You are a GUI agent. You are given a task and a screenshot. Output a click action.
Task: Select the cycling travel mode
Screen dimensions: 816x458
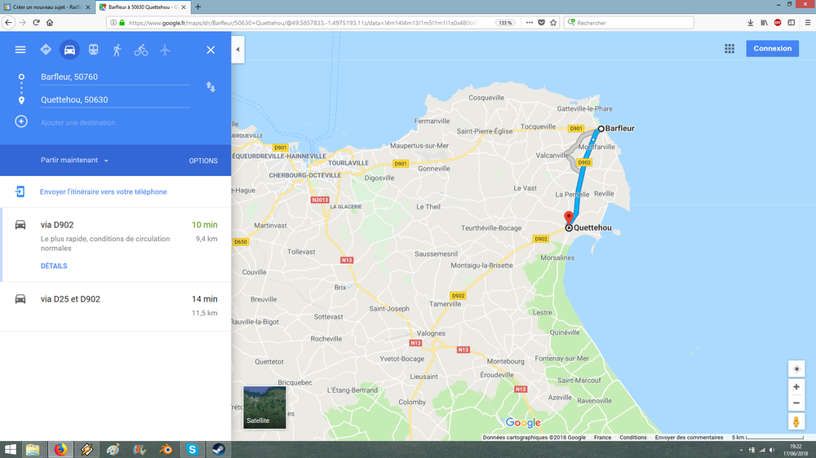141,50
